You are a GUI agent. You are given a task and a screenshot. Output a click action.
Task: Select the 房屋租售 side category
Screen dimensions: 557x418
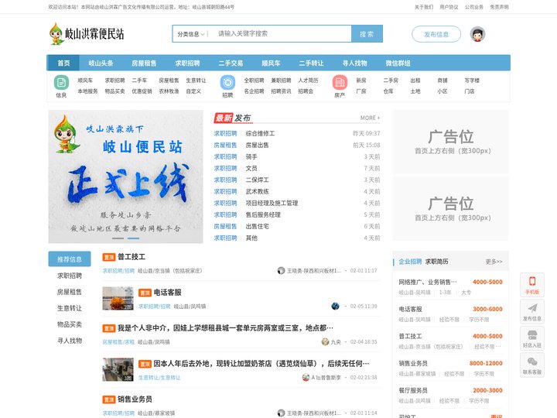pyautogui.click(x=70, y=292)
